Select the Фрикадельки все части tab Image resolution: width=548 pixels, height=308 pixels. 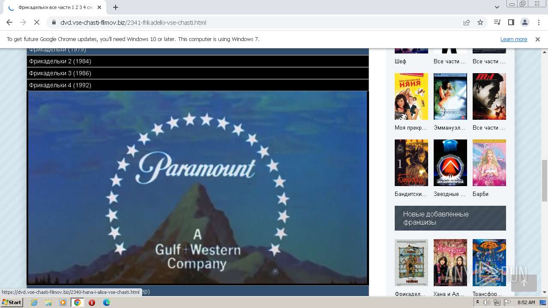pyautogui.click(x=55, y=7)
